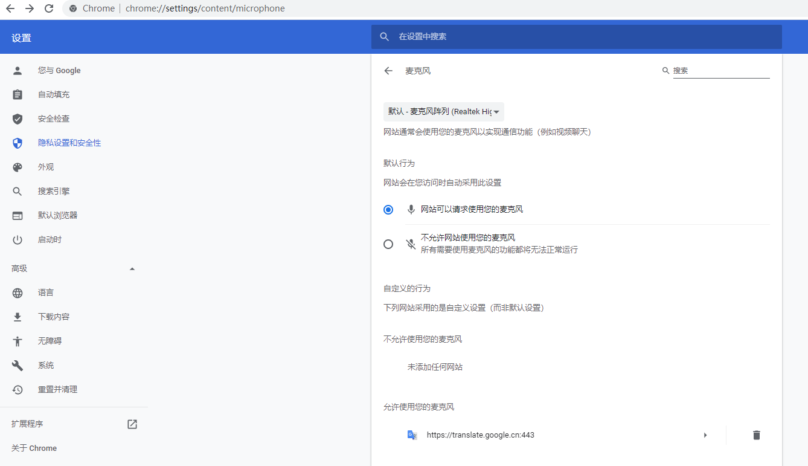Select 不允许网站使用您的麦克风 radio button
The height and width of the screenshot is (466, 808).
(388, 244)
